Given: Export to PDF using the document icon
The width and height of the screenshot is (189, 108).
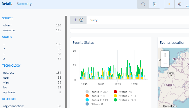Looking at the screenshot, I should click(x=154, y=4).
